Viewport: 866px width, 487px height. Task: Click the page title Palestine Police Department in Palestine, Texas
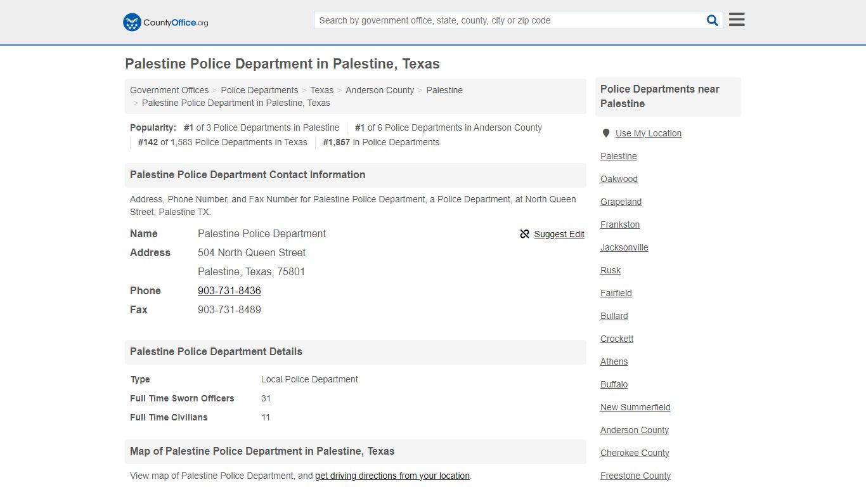(282, 63)
